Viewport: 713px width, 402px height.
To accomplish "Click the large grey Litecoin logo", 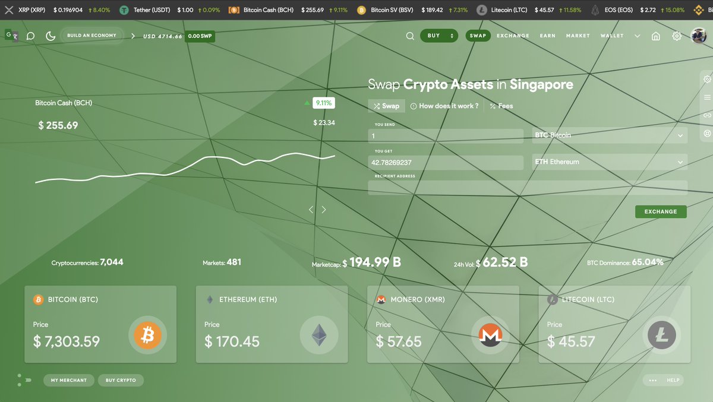I will click(x=661, y=336).
